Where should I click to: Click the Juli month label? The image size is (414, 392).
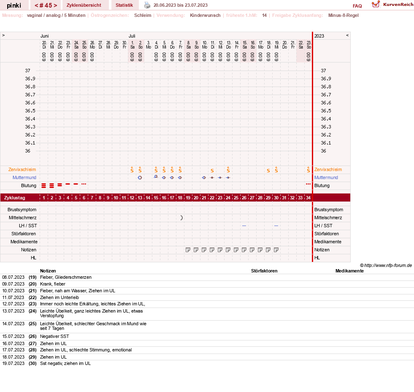click(132, 36)
